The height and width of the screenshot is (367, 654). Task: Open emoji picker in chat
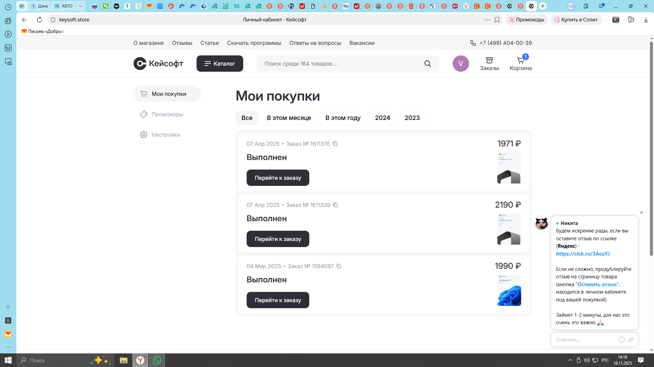pos(622,339)
